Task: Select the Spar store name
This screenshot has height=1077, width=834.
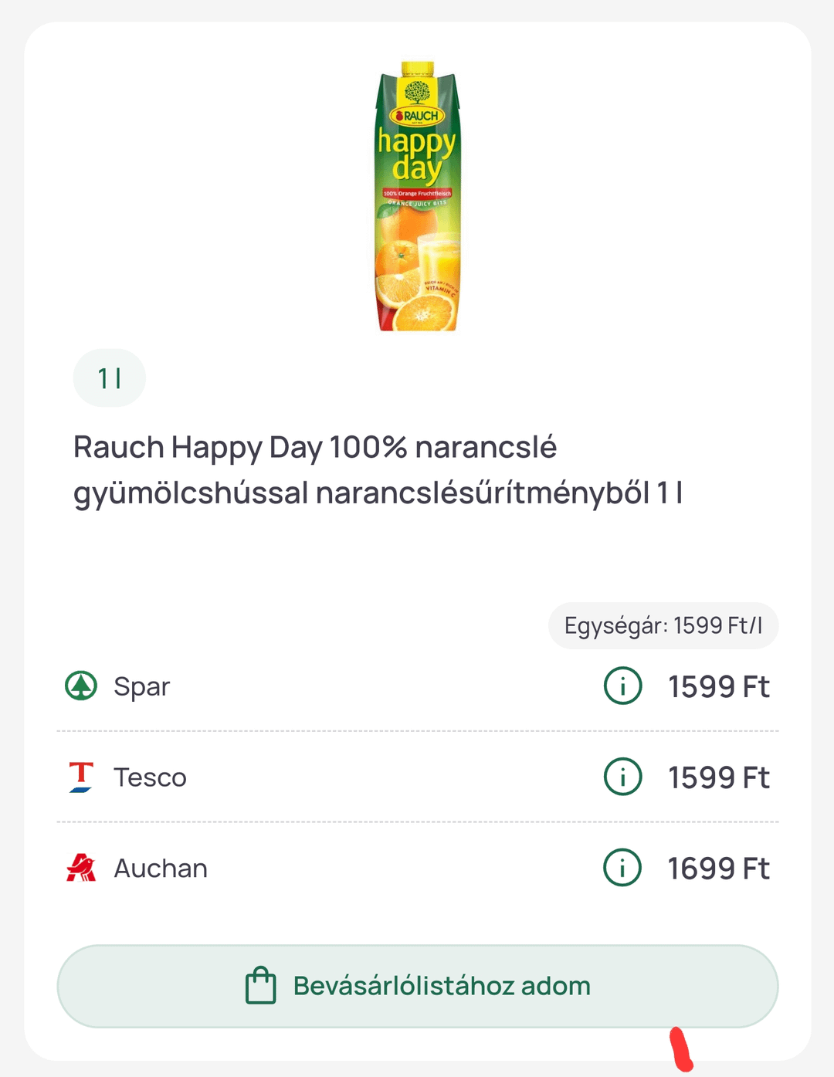Action: point(142,686)
